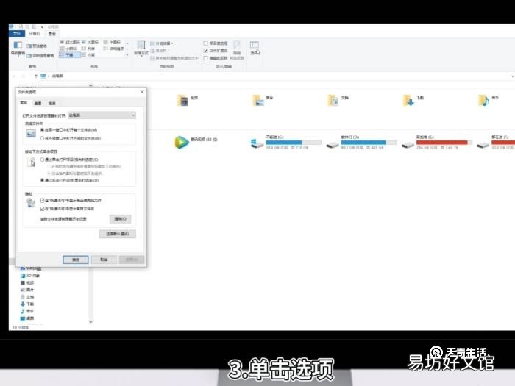Open the 音乐 (Music) folder icon
515x386 pixels.
point(483,101)
